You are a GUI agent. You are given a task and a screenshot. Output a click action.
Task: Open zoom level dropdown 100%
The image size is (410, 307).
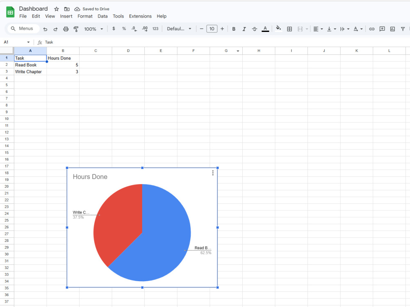coord(93,29)
